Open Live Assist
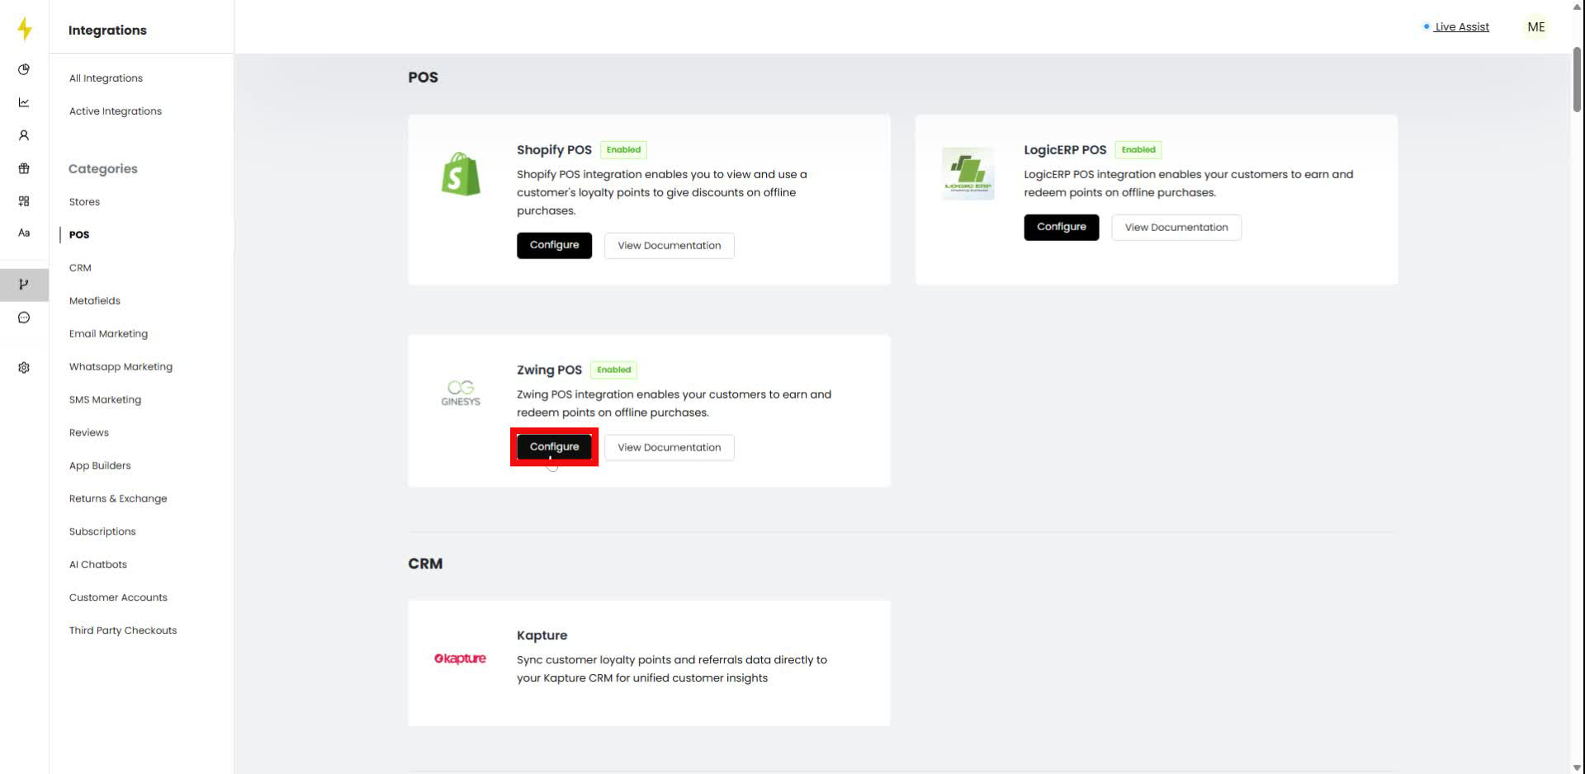The width and height of the screenshot is (1585, 774). click(1462, 26)
